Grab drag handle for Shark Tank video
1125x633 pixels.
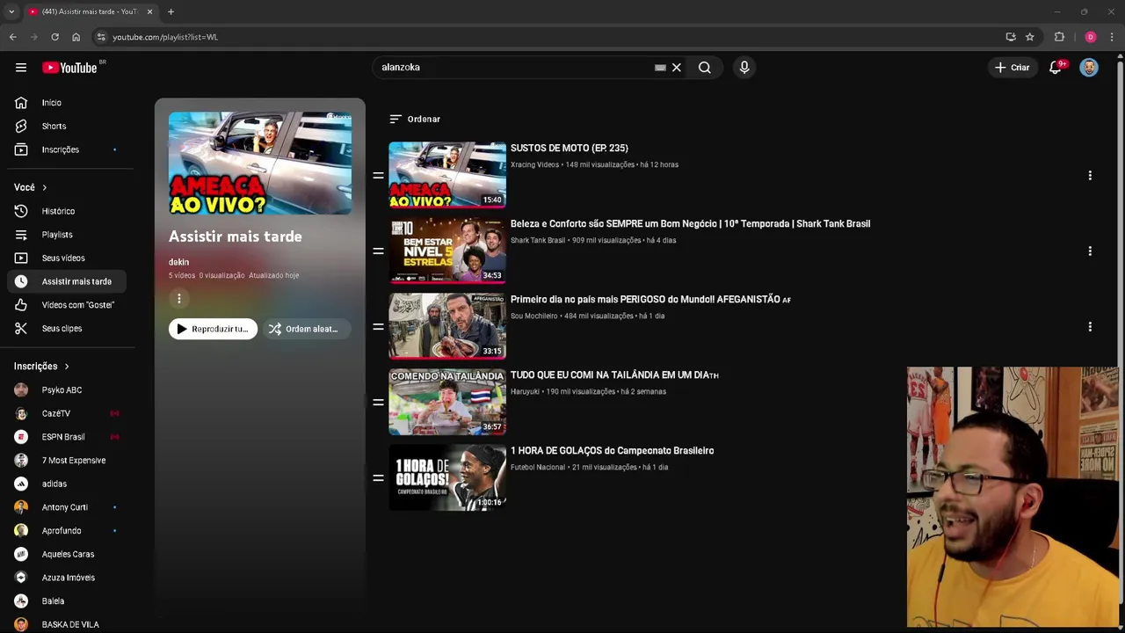378,251
